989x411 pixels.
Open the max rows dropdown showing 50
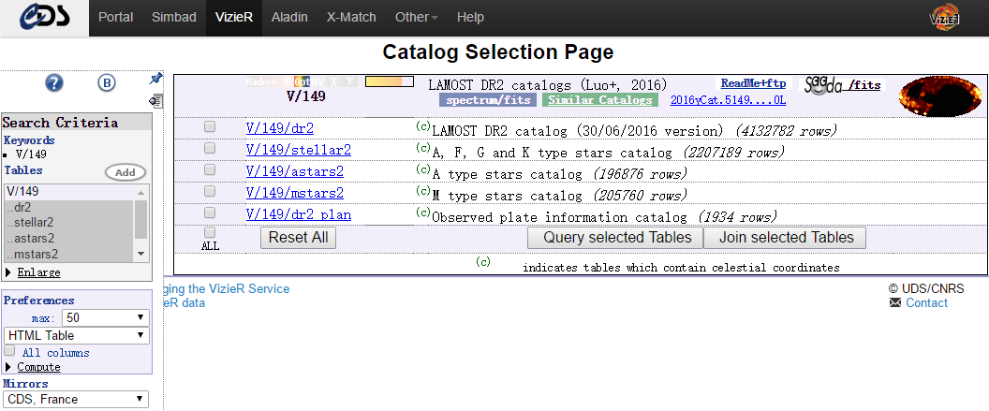coord(106,317)
